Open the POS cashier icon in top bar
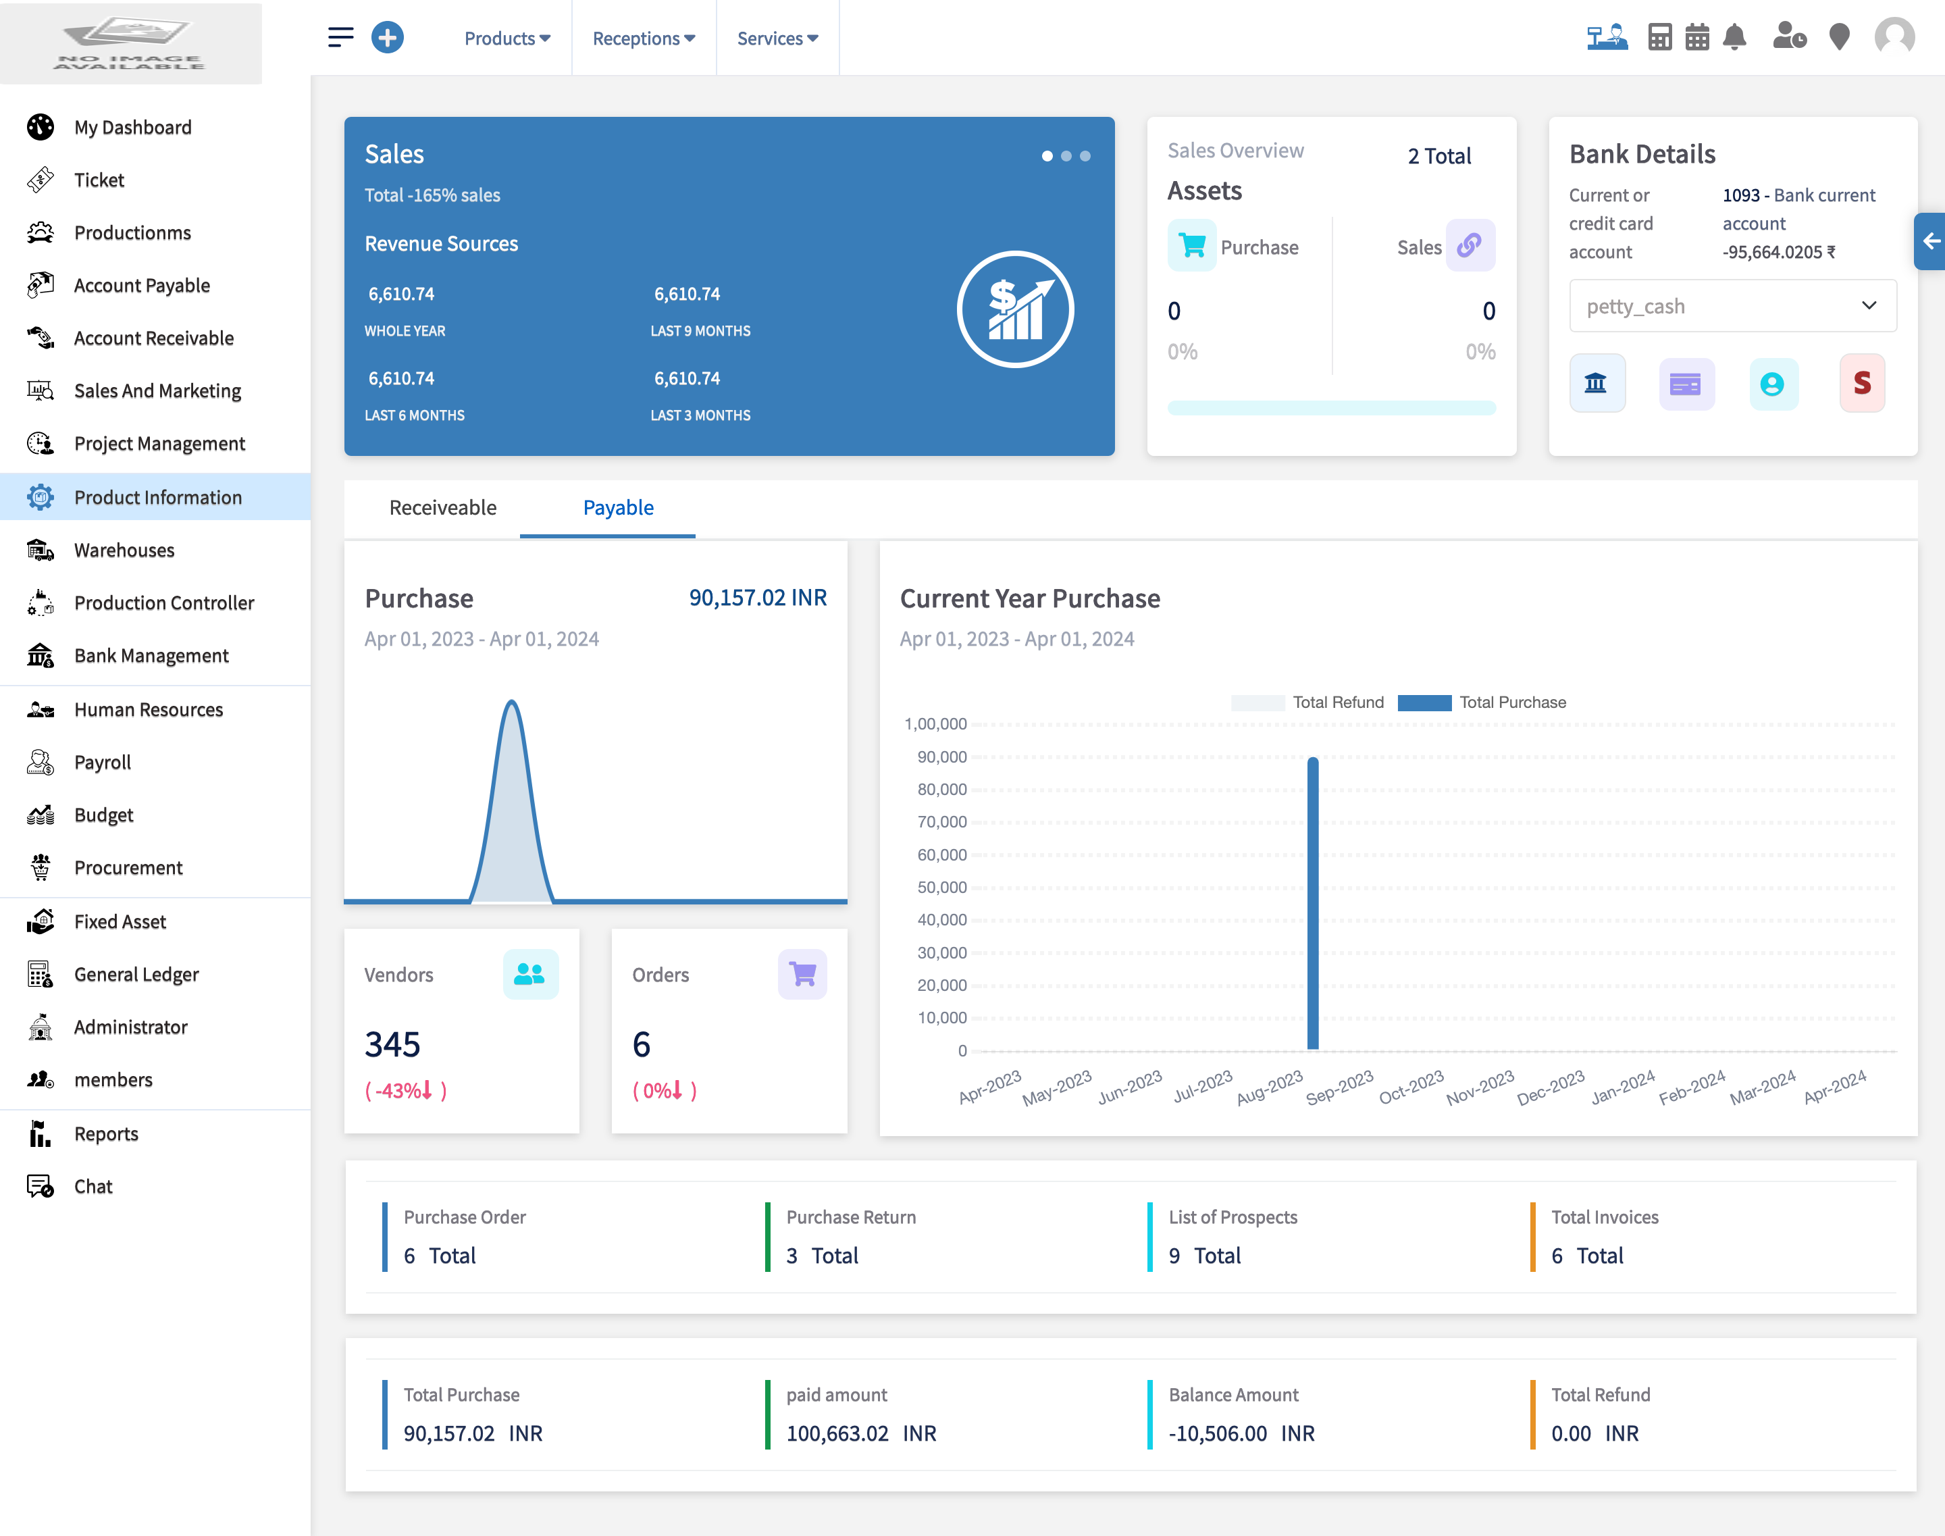This screenshot has width=1945, height=1536. click(x=1609, y=38)
